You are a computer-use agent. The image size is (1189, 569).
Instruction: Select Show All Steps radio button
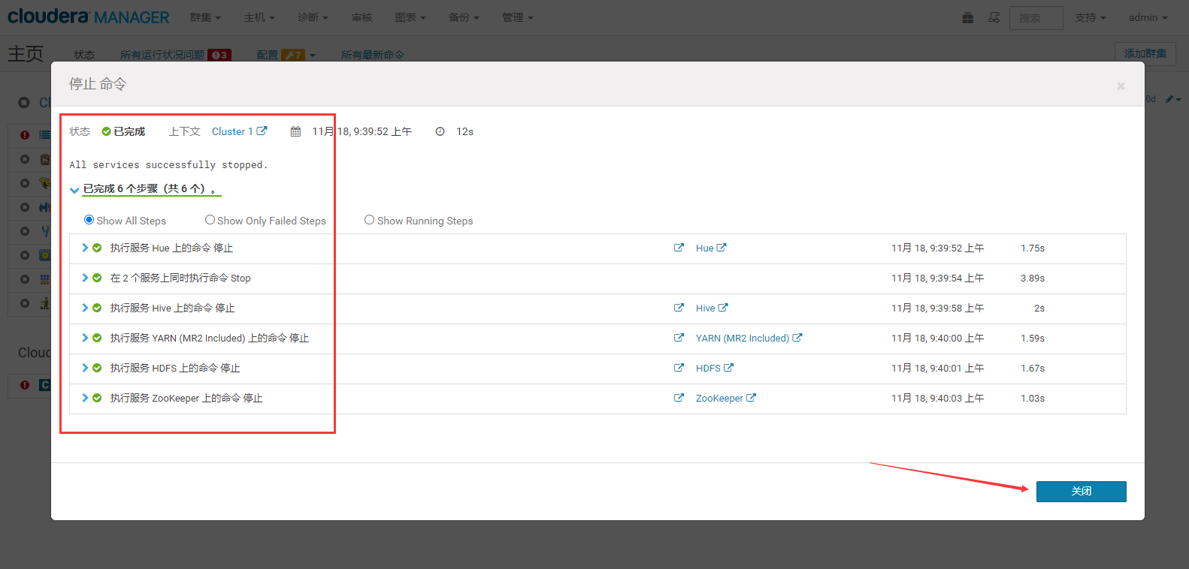point(89,220)
